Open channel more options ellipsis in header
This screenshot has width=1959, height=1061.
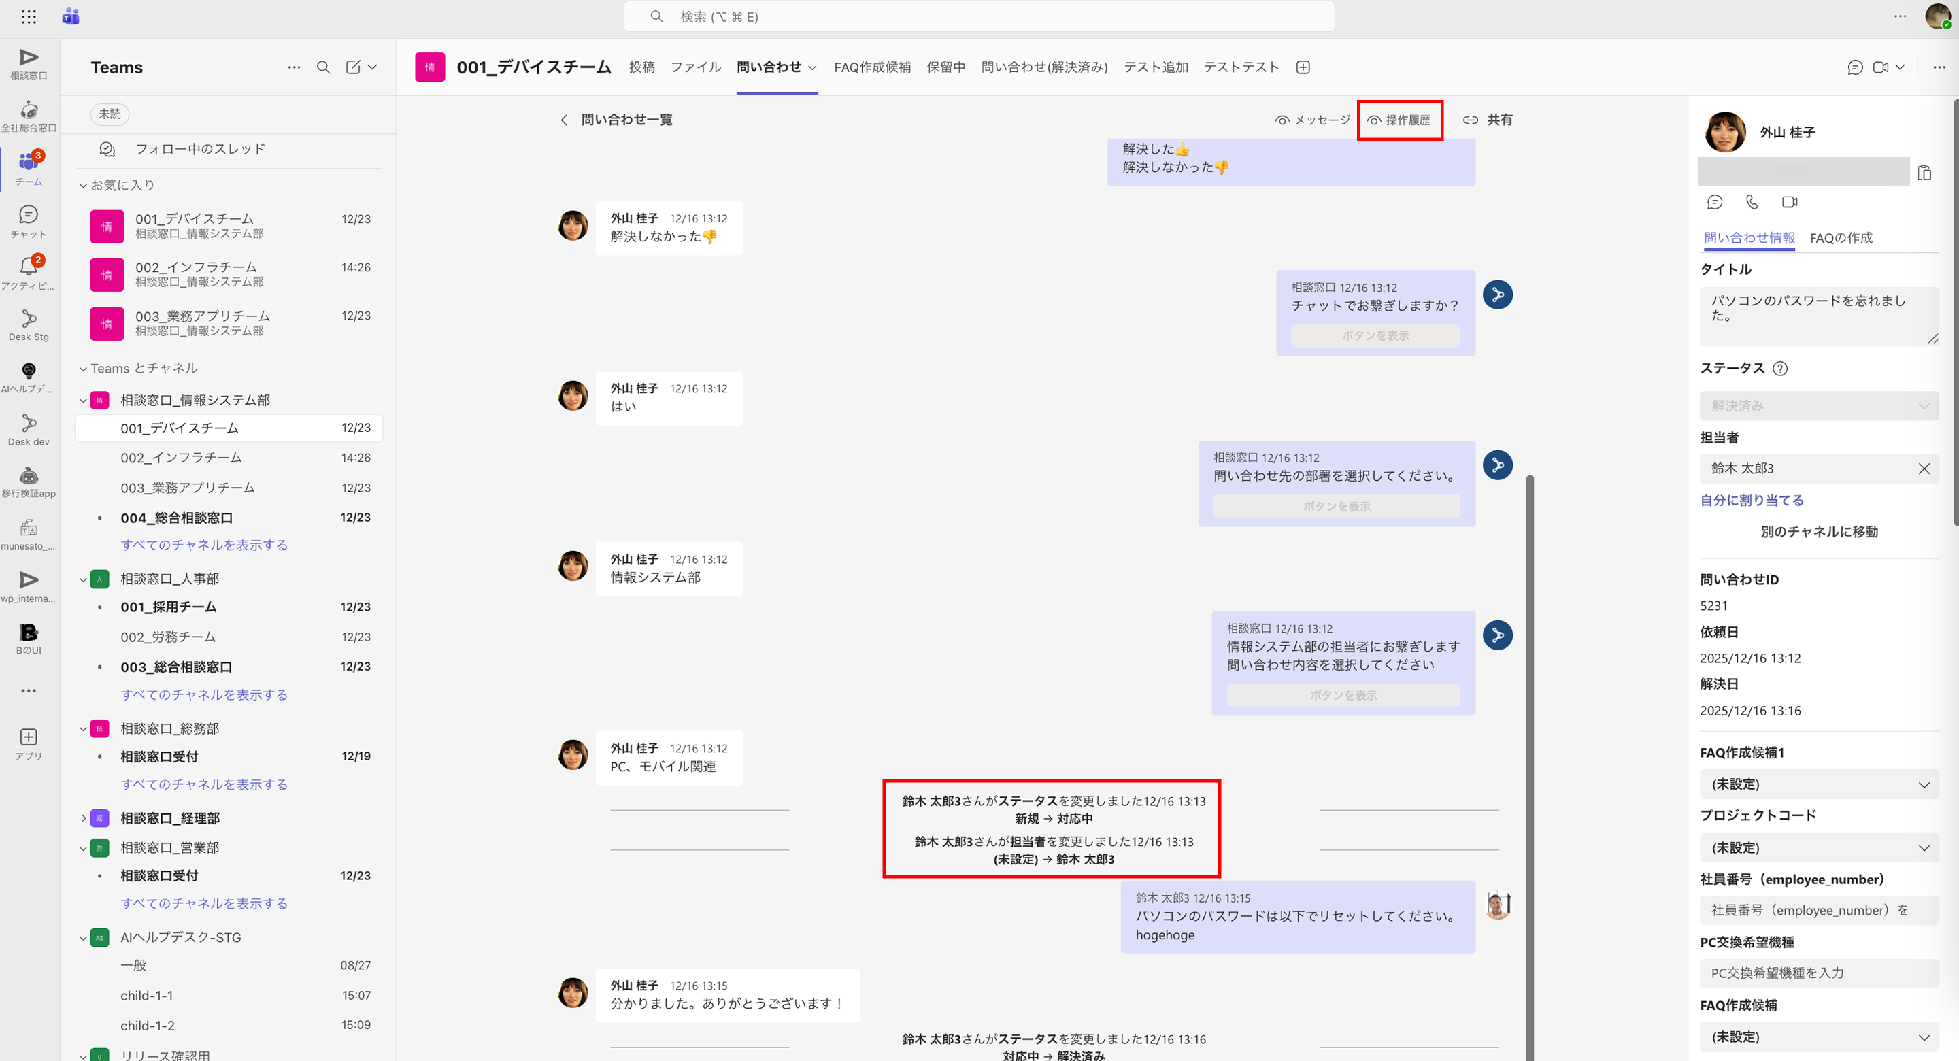[x=1939, y=67]
